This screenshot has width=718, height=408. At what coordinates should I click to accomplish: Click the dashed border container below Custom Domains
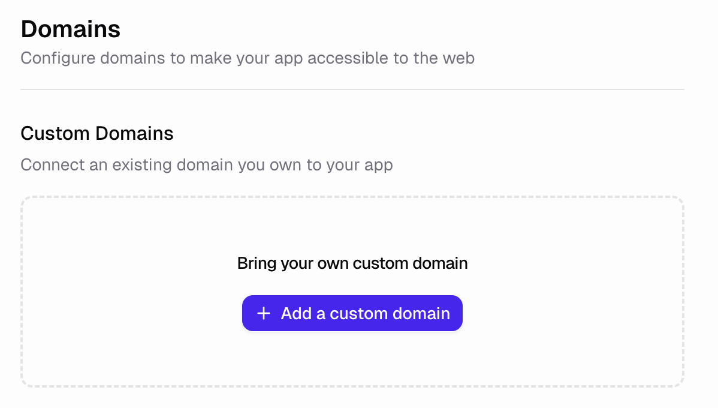[352, 290]
